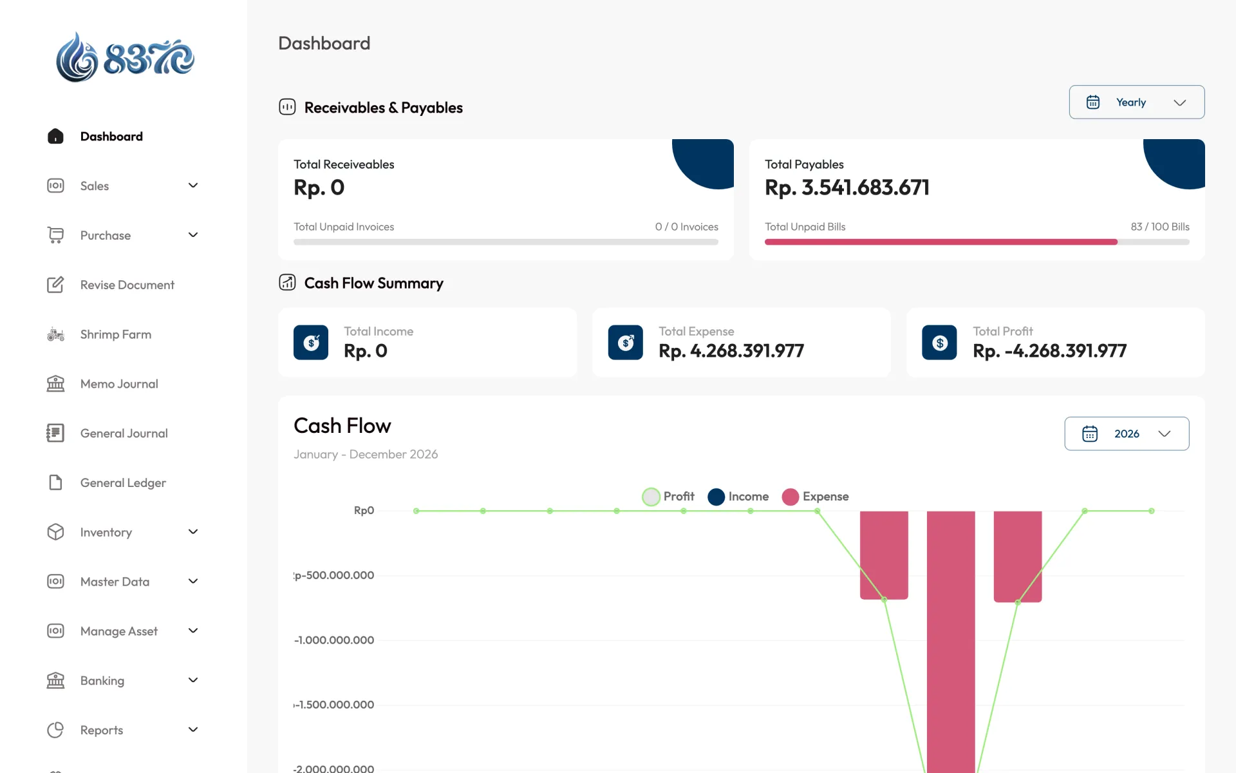Open the Yearly period dropdown
The image size is (1236, 773).
coord(1137,102)
